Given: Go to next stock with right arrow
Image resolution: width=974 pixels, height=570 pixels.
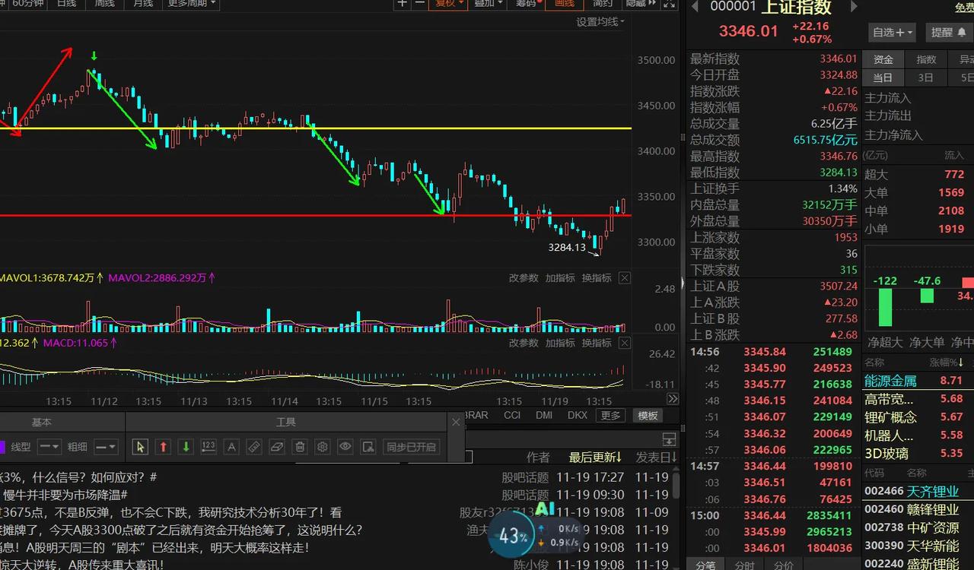Looking at the screenshot, I should (854, 7).
